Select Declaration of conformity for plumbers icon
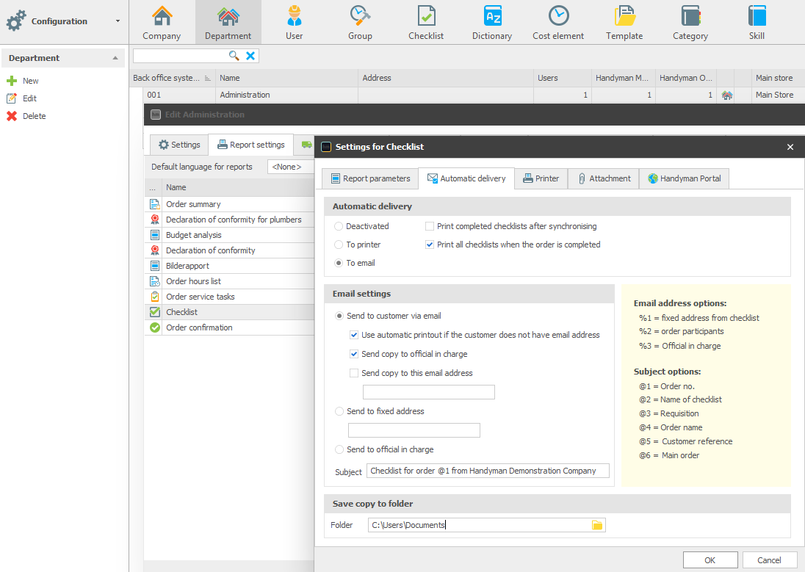Screen dimensions: 805x572 point(154,220)
